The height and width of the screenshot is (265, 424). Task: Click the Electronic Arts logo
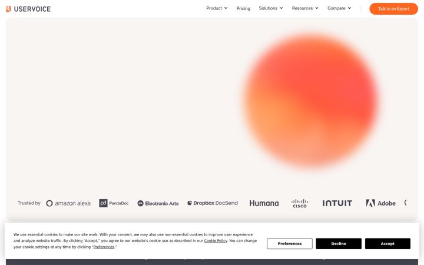pos(158,203)
